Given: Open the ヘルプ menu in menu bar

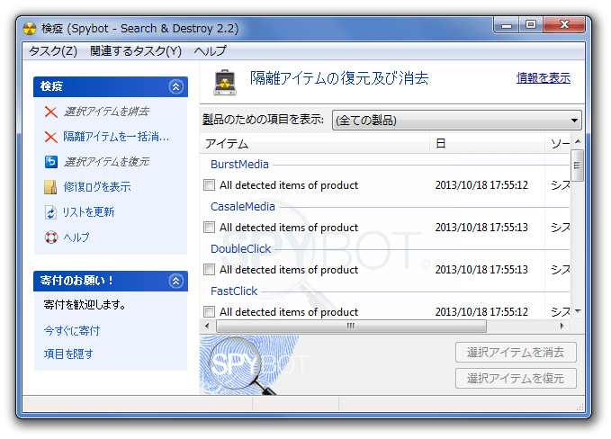Looking at the screenshot, I should (x=210, y=51).
